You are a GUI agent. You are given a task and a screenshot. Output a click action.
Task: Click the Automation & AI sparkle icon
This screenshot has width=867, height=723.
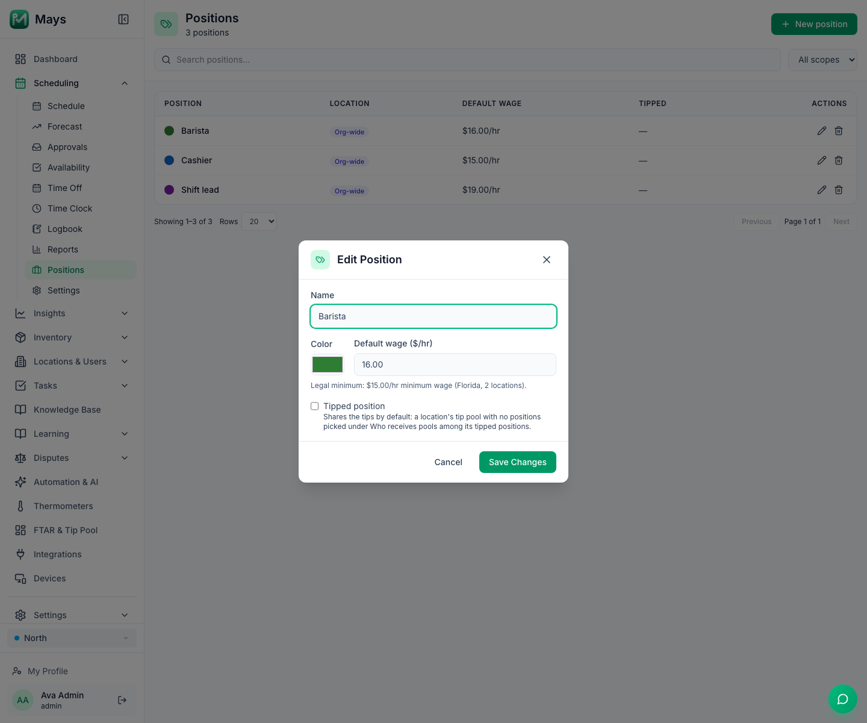[x=20, y=482]
